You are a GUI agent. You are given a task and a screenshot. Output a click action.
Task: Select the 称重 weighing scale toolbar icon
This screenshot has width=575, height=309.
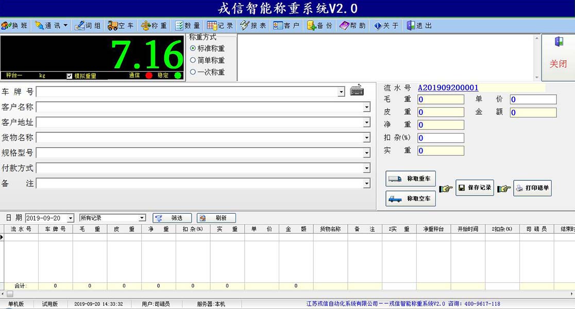[146, 26]
